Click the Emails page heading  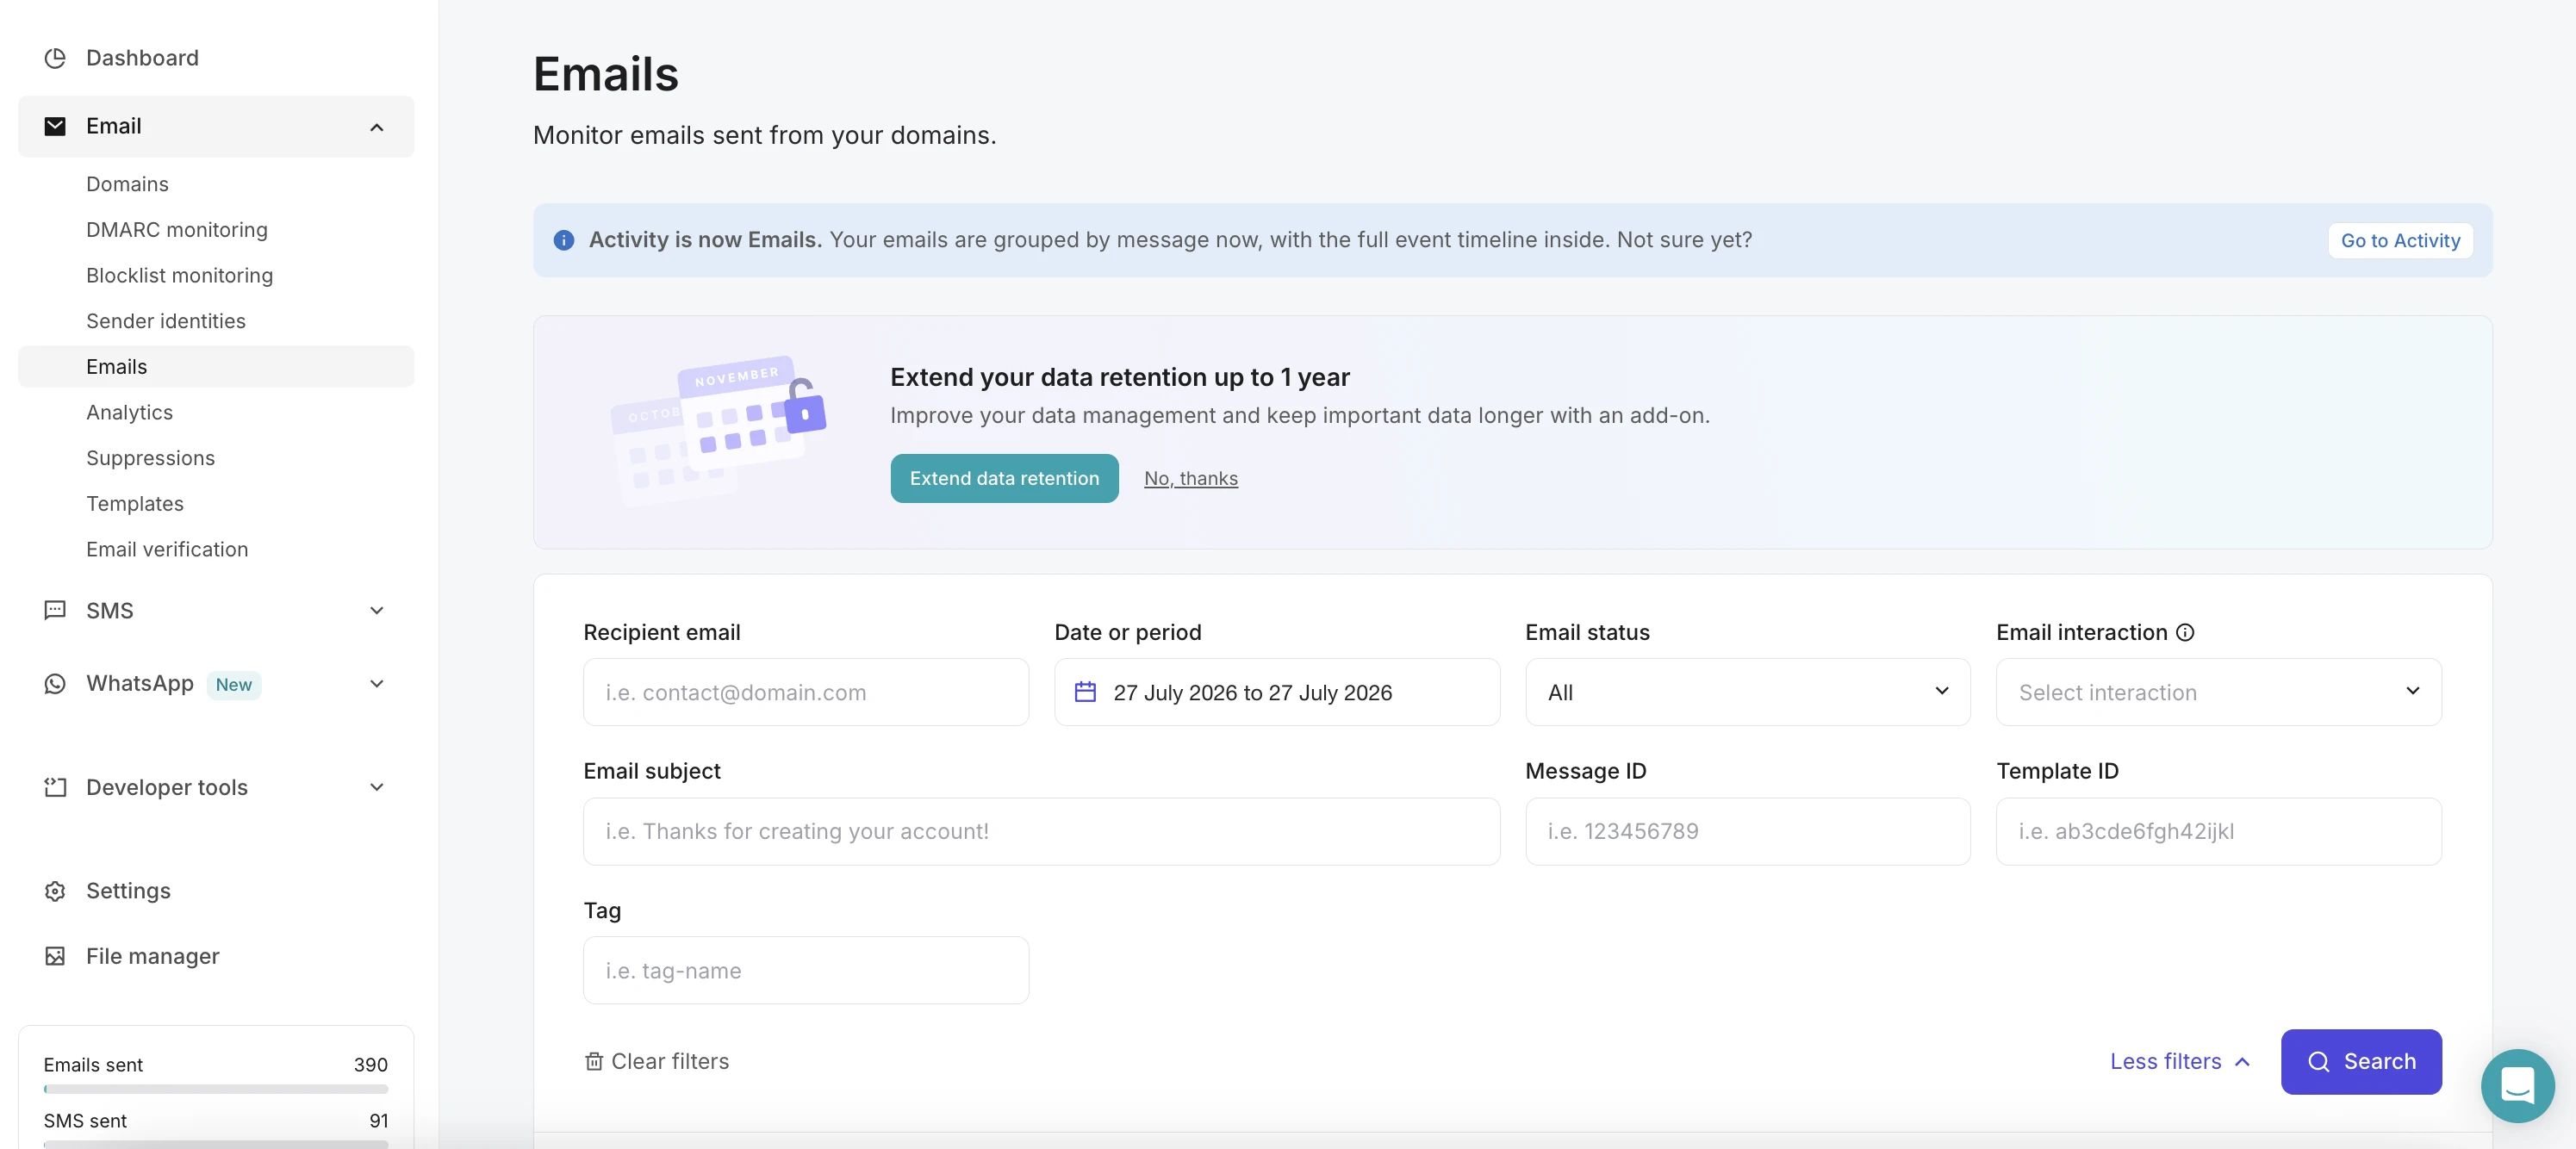(606, 74)
